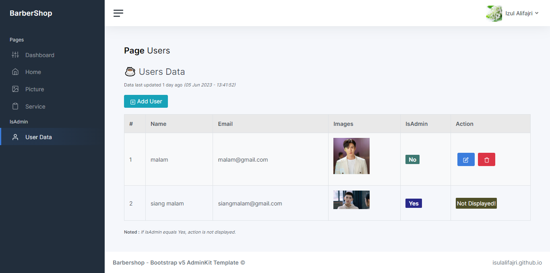This screenshot has width=550, height=273.
Task: Click the BarberShop brand title
Action: [x=31, y=13]
